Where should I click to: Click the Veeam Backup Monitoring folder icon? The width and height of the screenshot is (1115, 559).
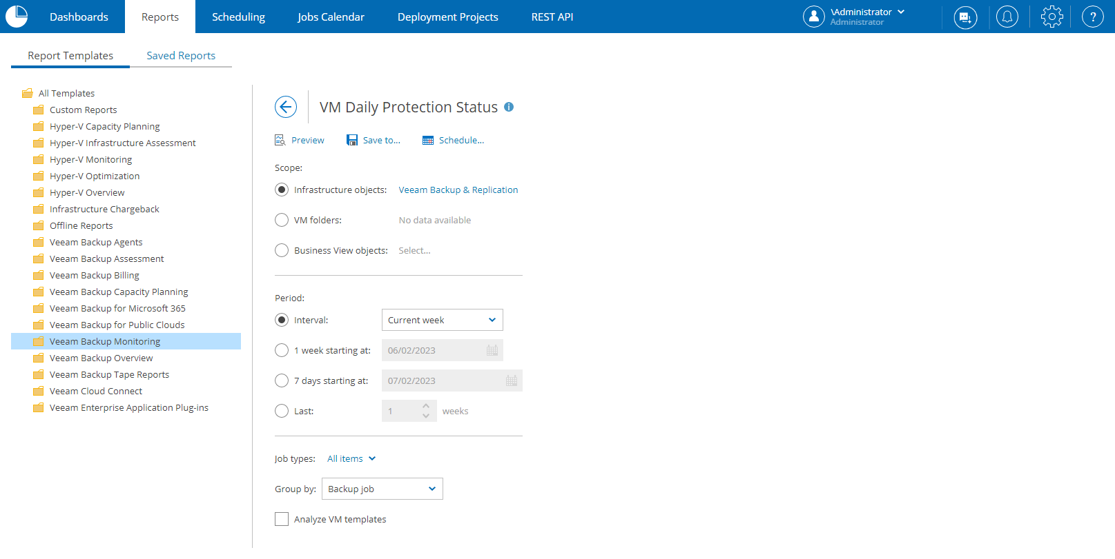coord(39,341)
